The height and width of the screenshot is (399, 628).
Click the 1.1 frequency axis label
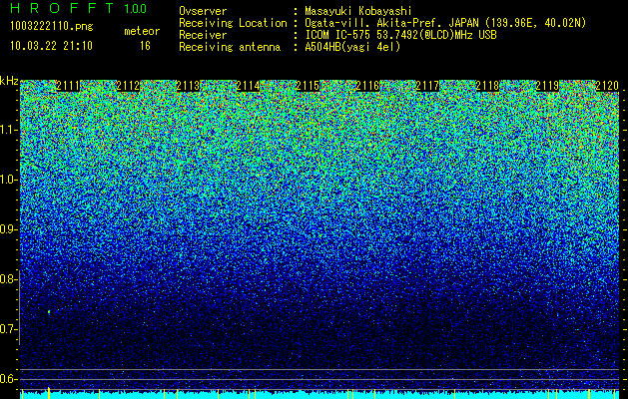8,130
